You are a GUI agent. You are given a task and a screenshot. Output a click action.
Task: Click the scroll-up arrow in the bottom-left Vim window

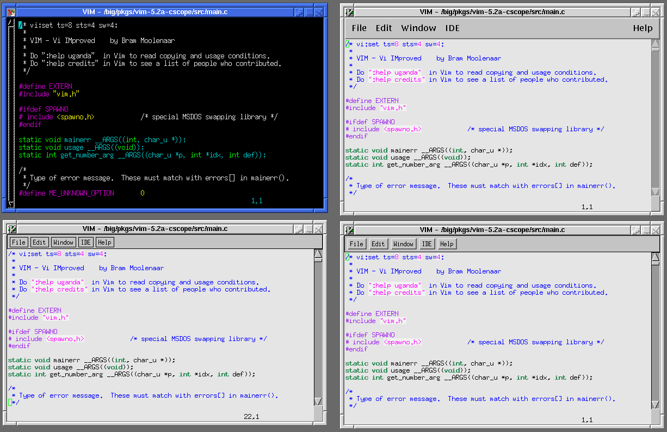[x=318, y=254]
